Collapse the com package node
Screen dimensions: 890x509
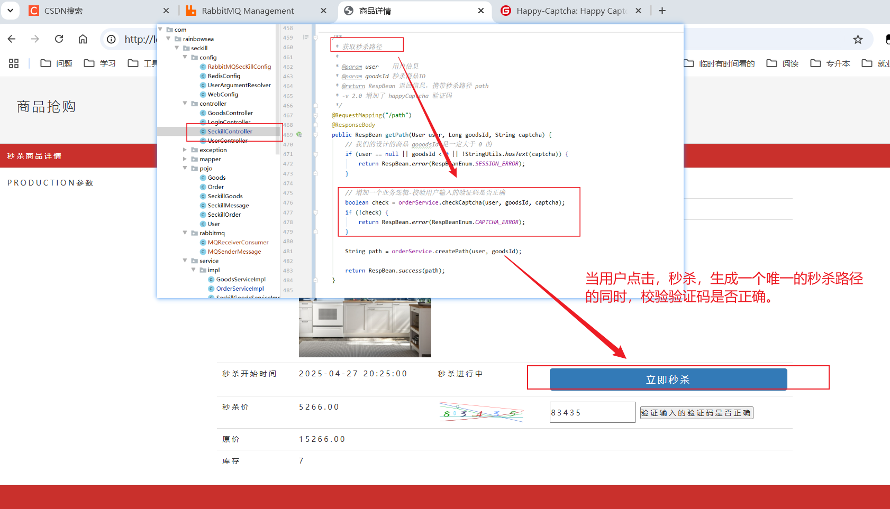pos(160,30)
